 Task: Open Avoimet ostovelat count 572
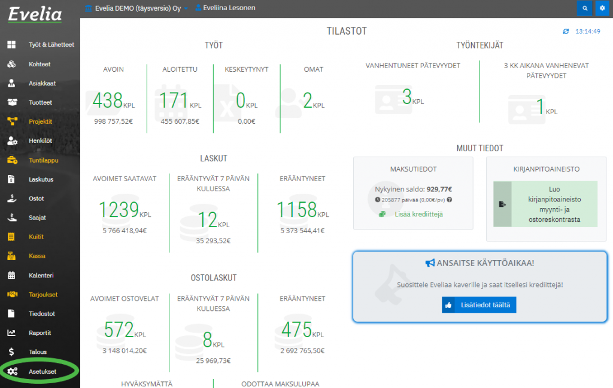point(119,329)
